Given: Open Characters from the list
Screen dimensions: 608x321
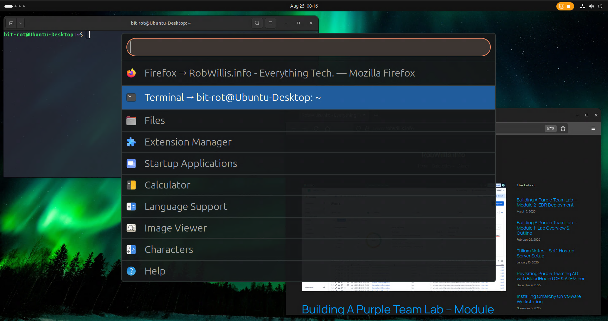Looking at the screenshot, I should [308, 250].
